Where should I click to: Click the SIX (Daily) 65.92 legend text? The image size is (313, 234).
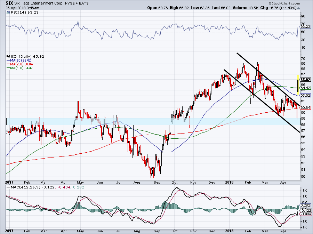pos(27,56)
